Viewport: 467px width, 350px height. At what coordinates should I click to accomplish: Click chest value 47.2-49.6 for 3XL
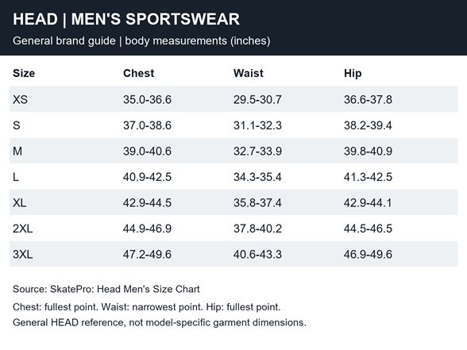[x=147, y=255]
